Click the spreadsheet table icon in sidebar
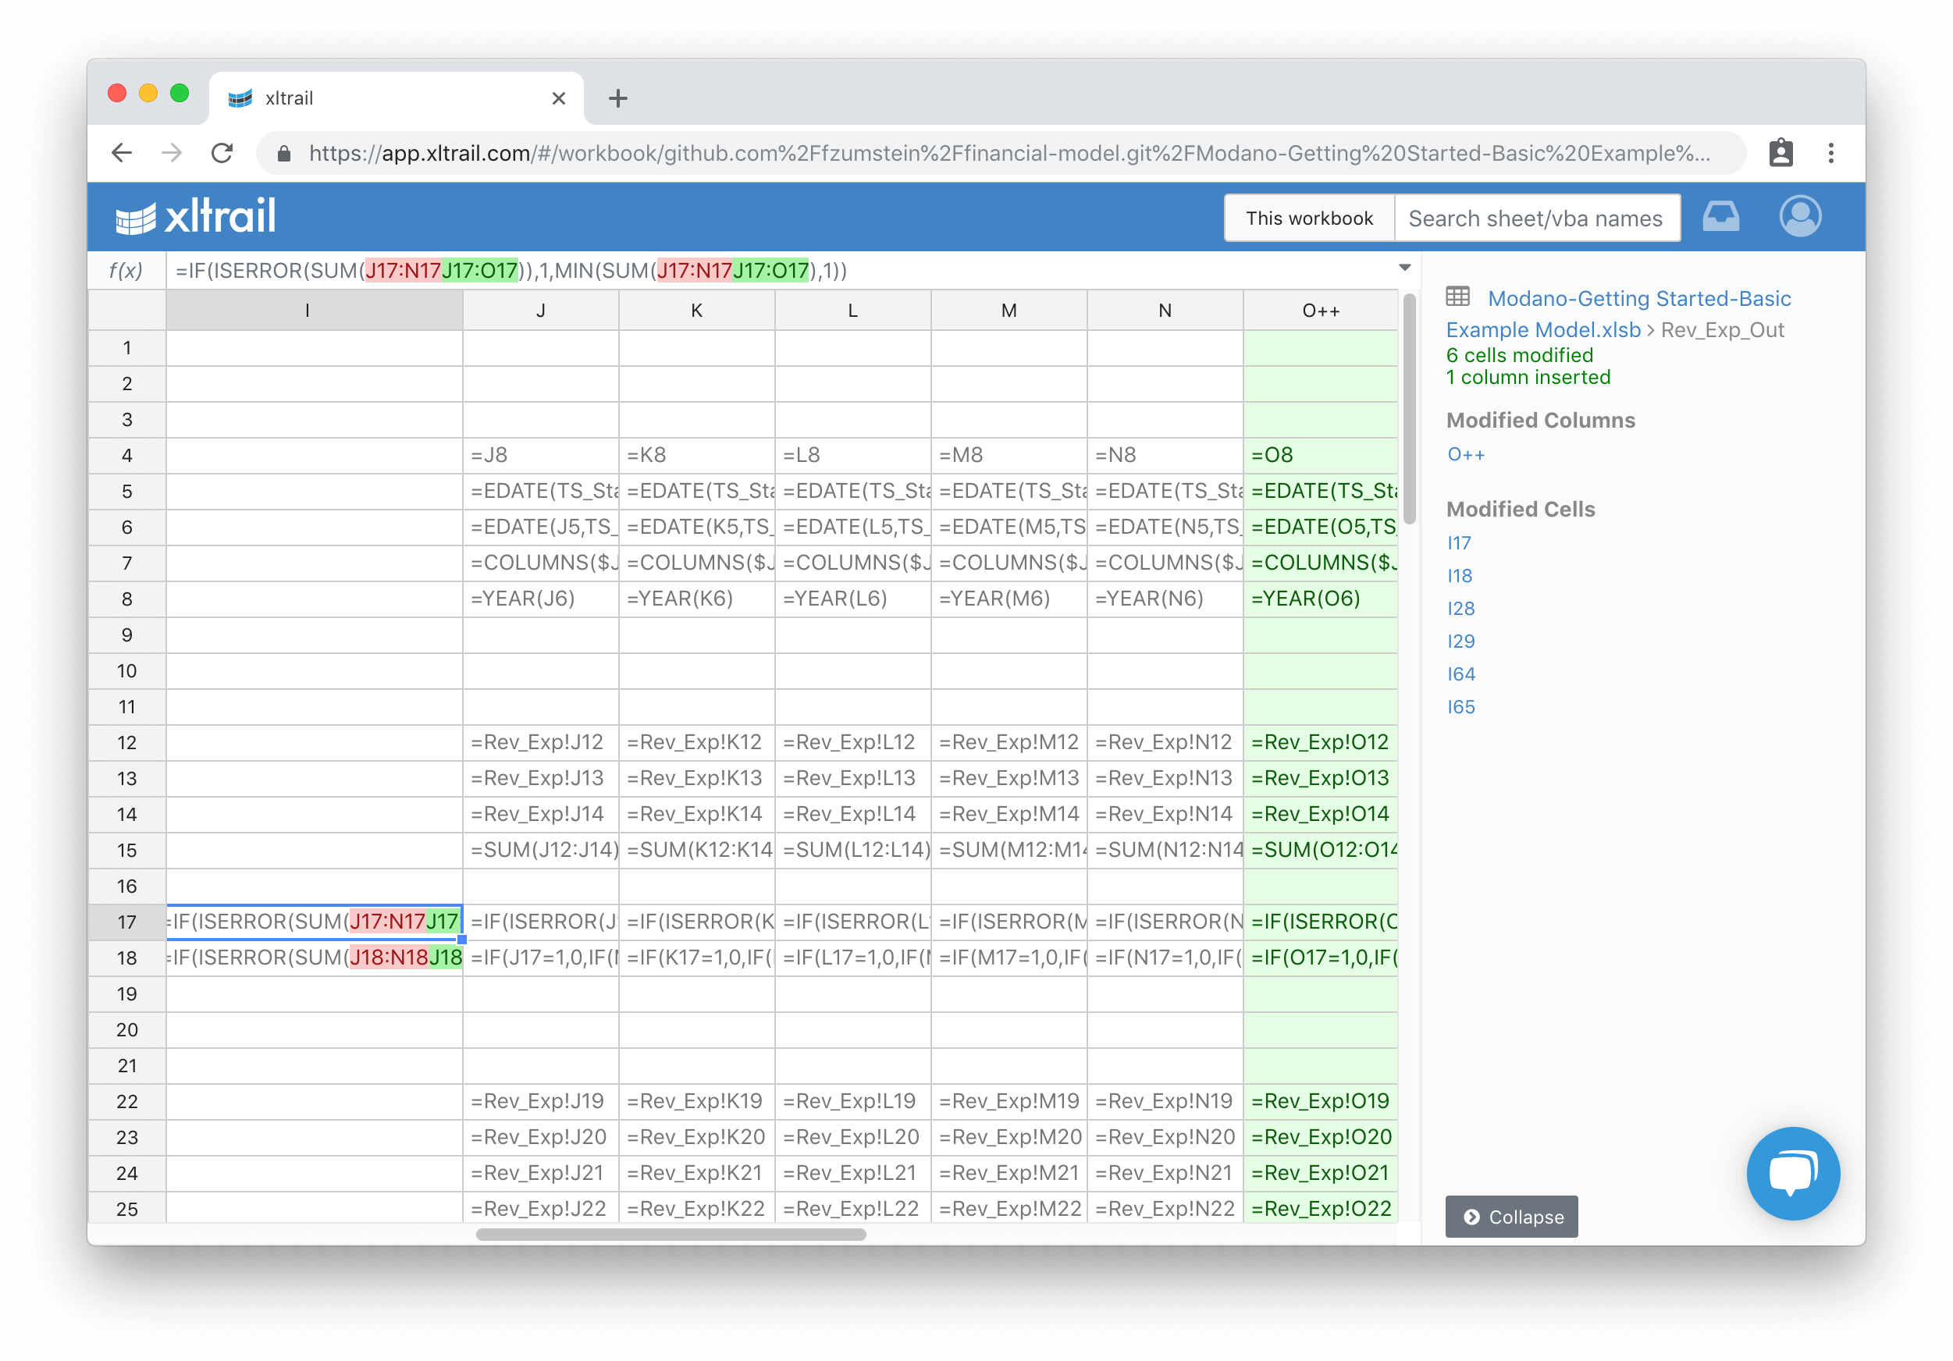 (1458, 297)
